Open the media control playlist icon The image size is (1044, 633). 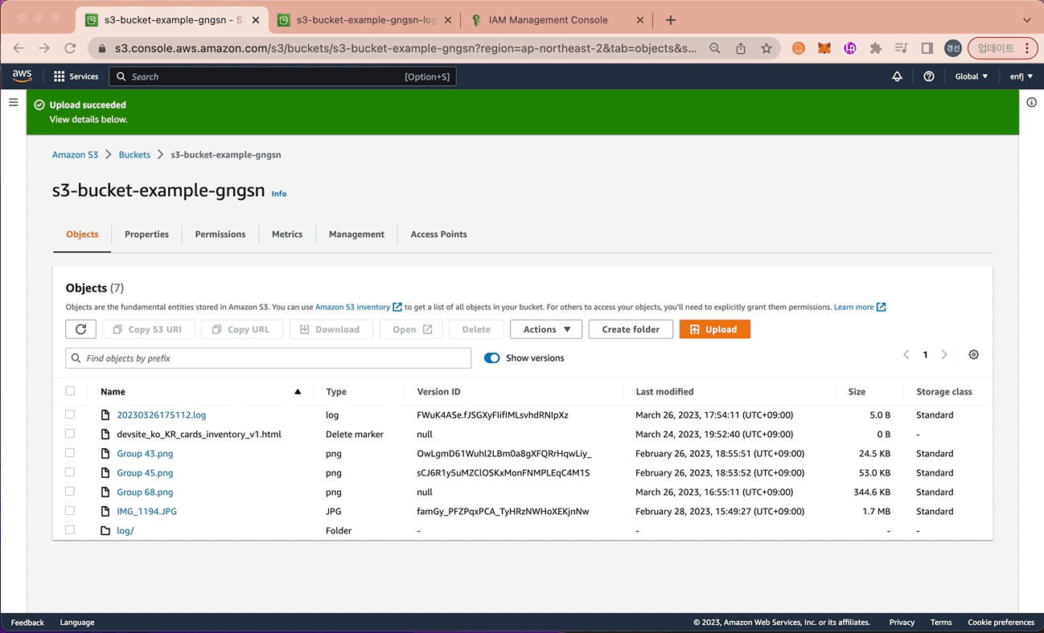(902, 48)
